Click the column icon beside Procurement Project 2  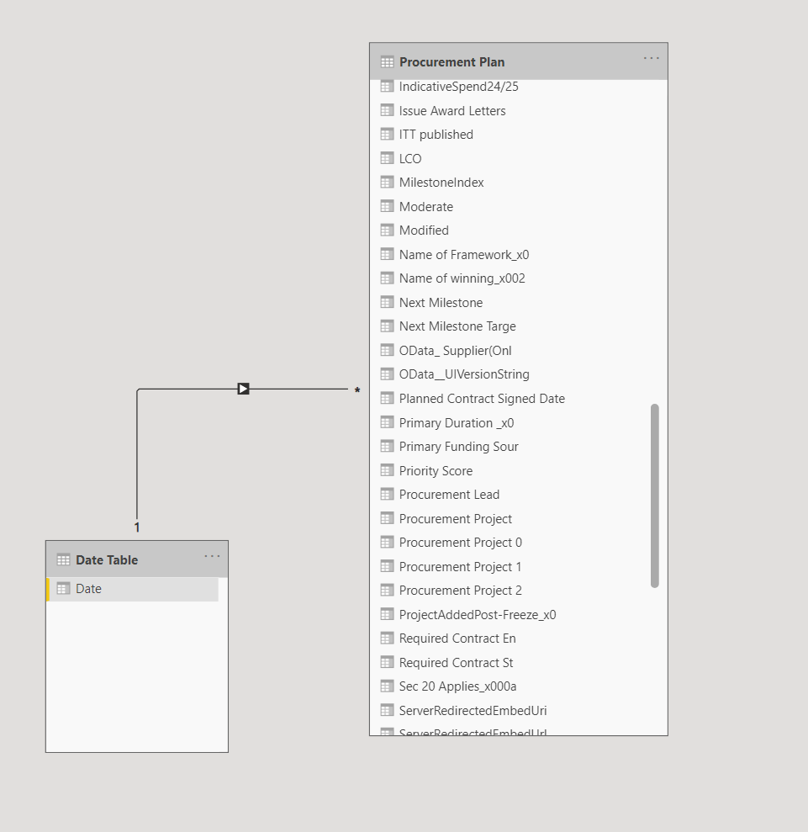click(387, 590)
